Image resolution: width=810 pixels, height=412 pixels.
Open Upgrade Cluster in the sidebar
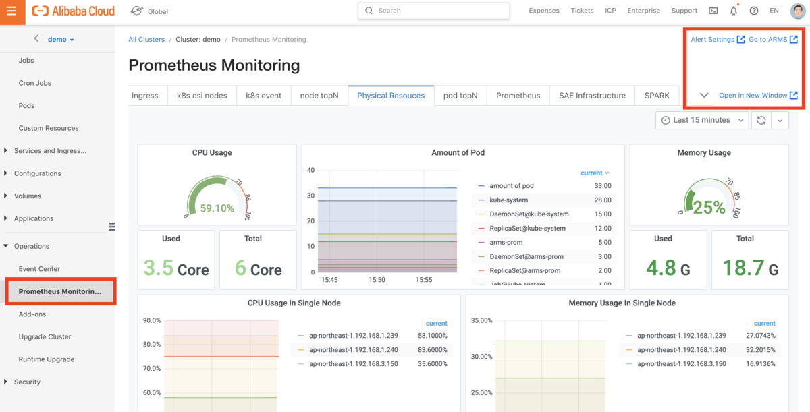45,336
